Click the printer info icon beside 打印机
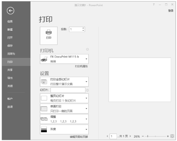 [87, 49]
